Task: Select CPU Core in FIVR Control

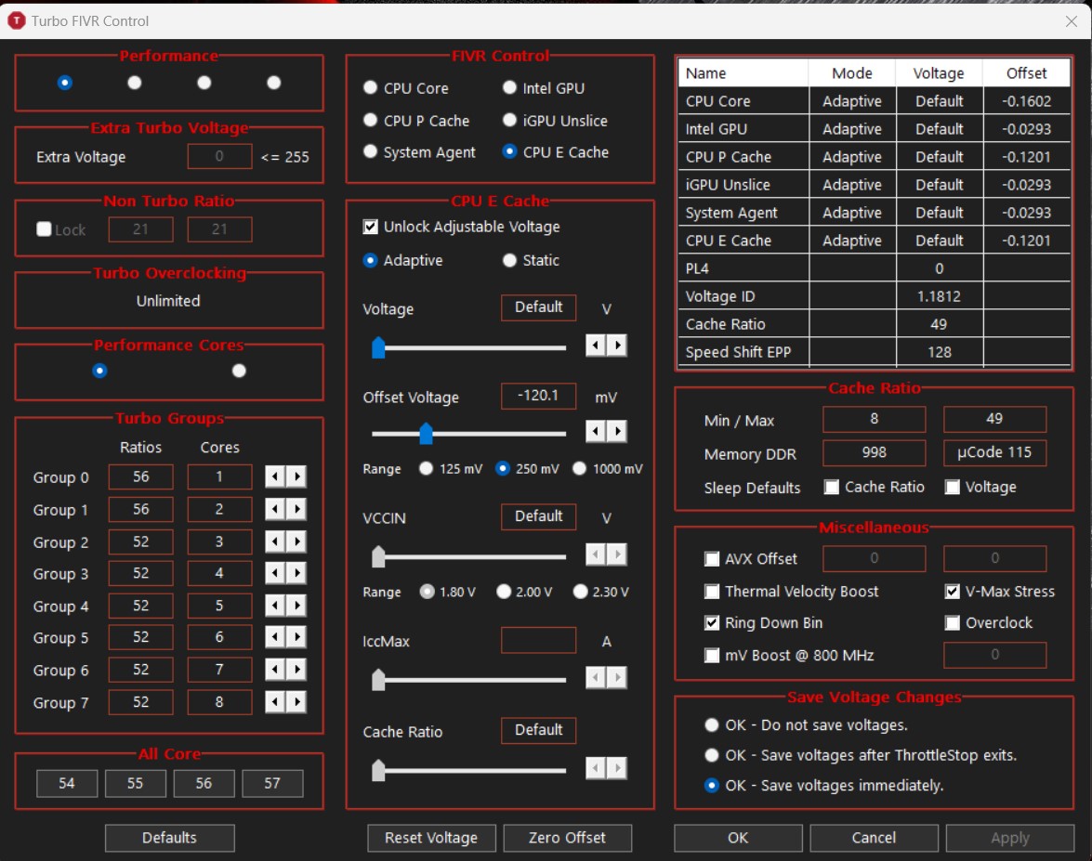Action: pos(369,88)
